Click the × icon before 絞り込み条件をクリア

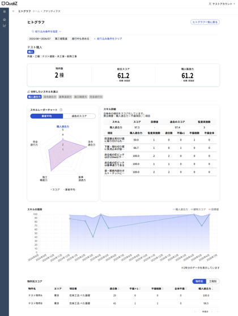95,39
